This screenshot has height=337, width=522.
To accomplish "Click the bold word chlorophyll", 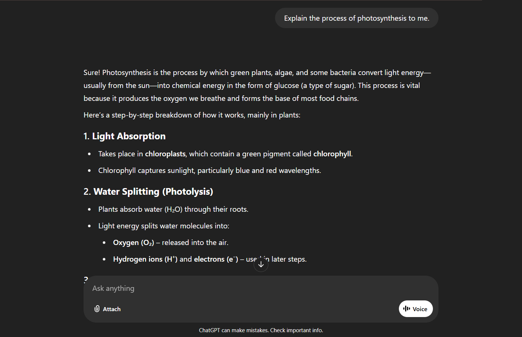I will click(332, 154).
